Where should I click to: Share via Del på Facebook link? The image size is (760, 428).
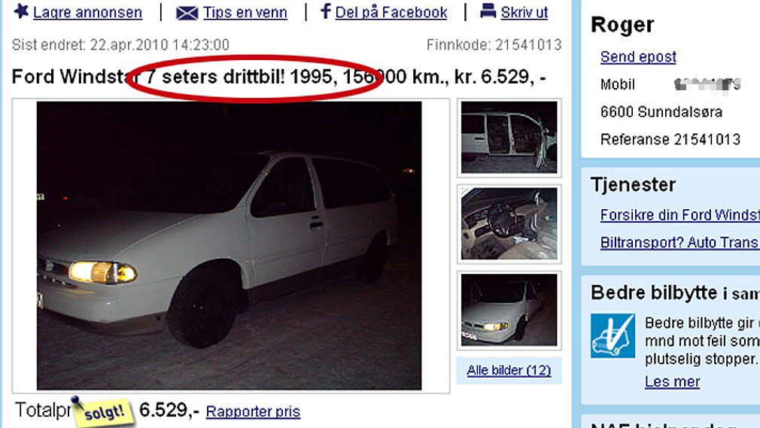[391, 12]
